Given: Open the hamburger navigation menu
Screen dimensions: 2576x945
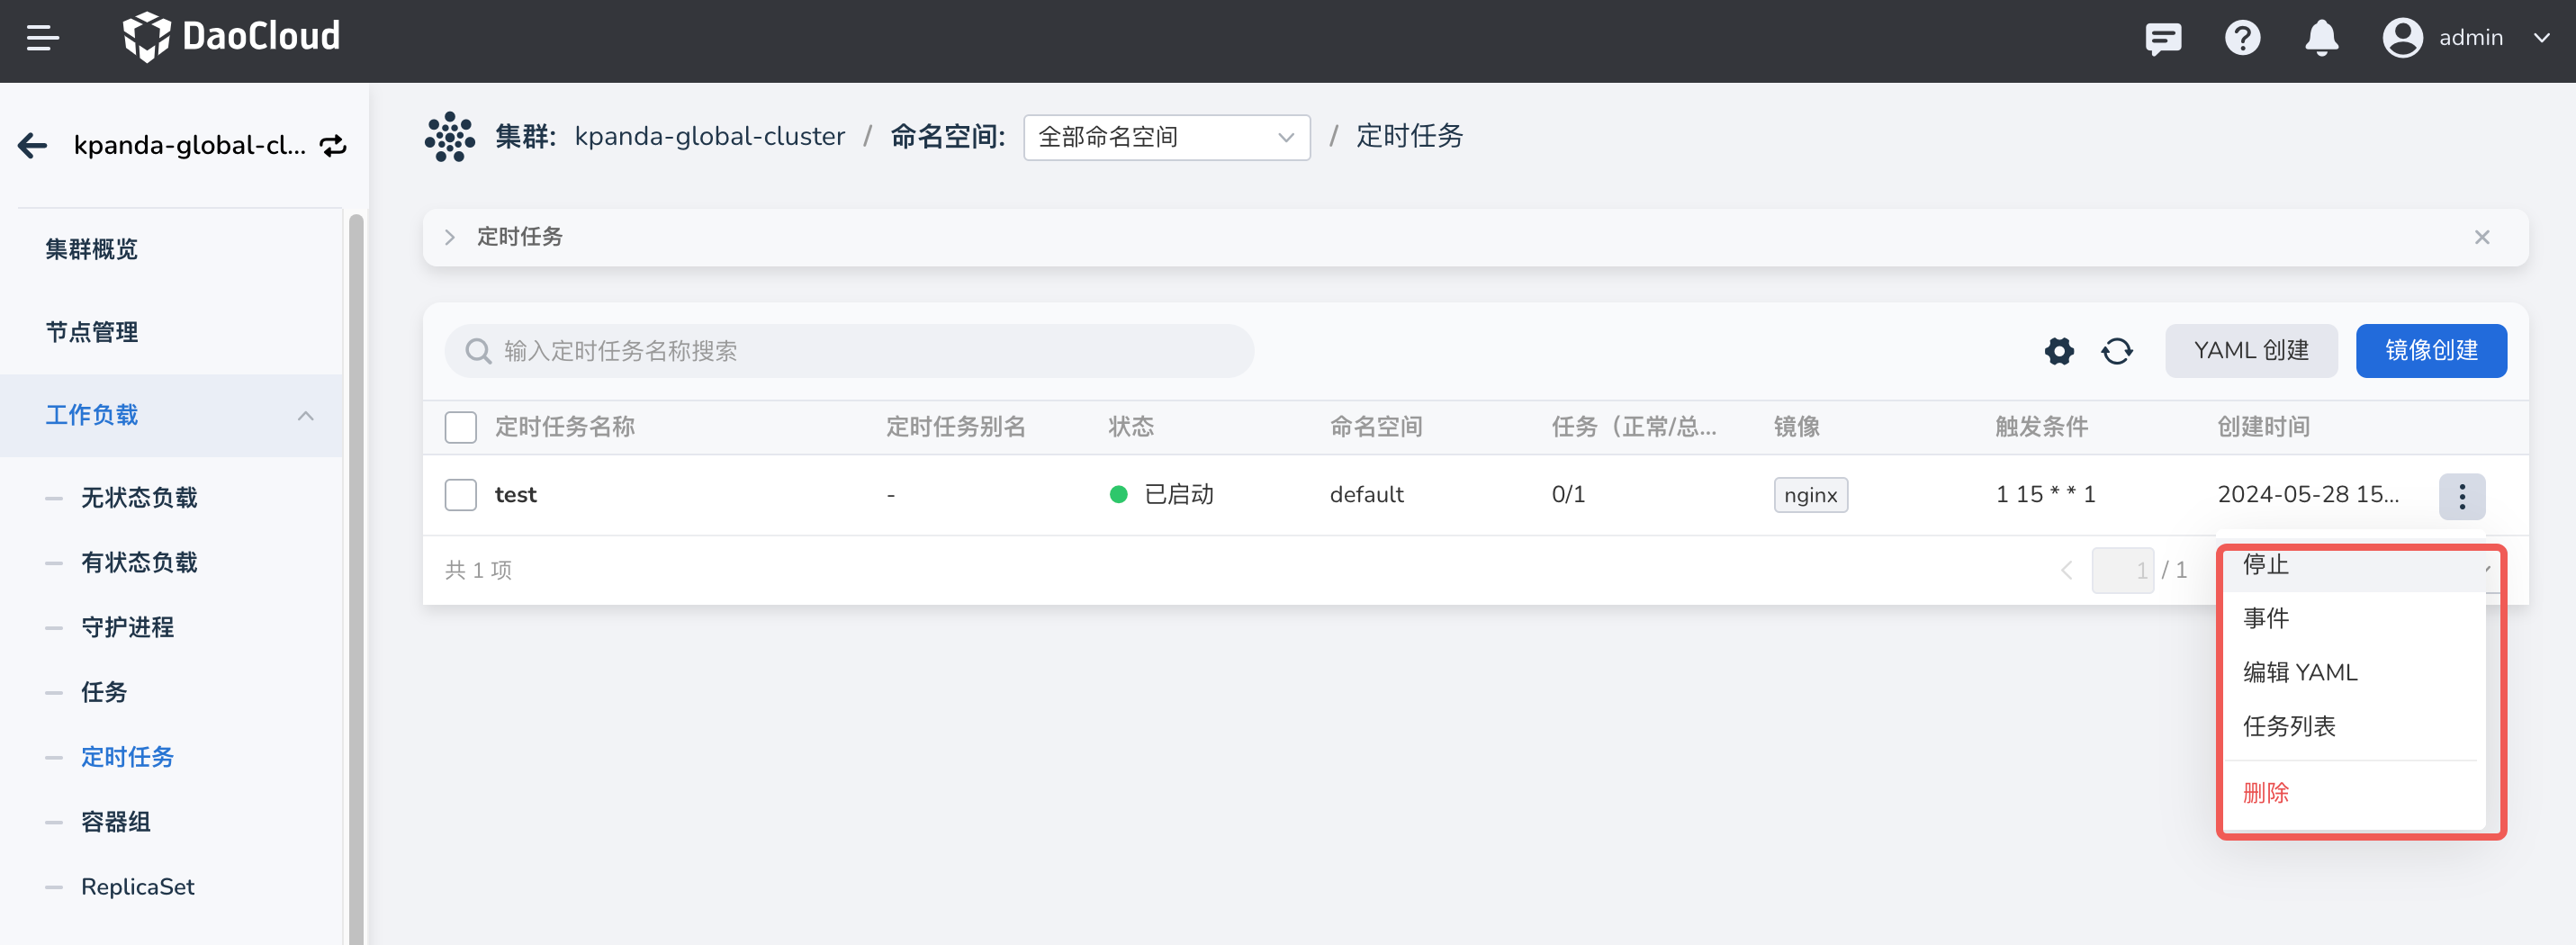Looking at the screenshot, I should pyautogui.click(x=42, y=38).
